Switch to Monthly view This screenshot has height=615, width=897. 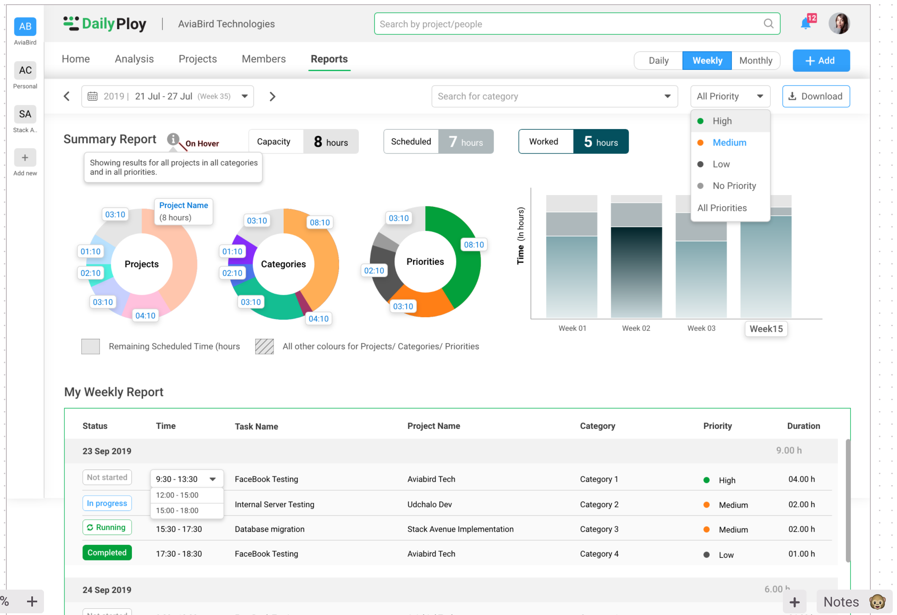pos(755,60)
